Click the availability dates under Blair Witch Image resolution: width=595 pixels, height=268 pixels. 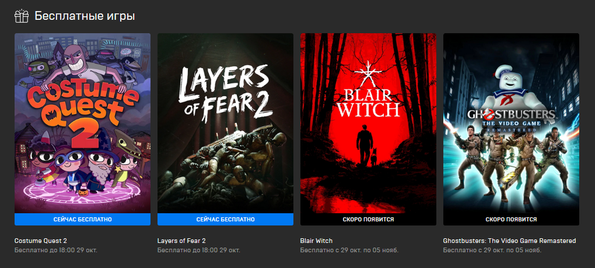349,250
